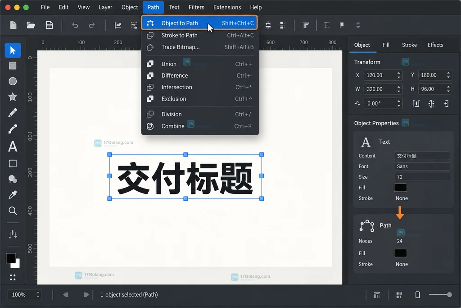The image size is (461, 308).
Task: Create a new document from toolbar
Action: click(13, 25)
